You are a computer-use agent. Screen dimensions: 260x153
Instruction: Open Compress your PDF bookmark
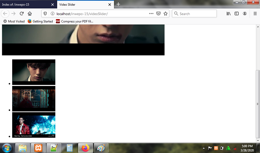[x=75, y=21]
